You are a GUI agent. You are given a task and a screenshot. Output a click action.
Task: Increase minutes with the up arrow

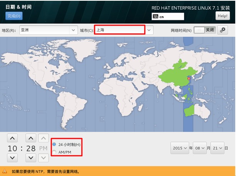tap(31, 138)
